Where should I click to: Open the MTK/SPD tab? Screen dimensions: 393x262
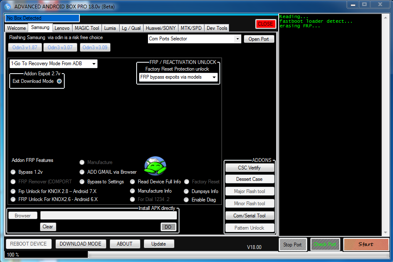pos(191,28)
